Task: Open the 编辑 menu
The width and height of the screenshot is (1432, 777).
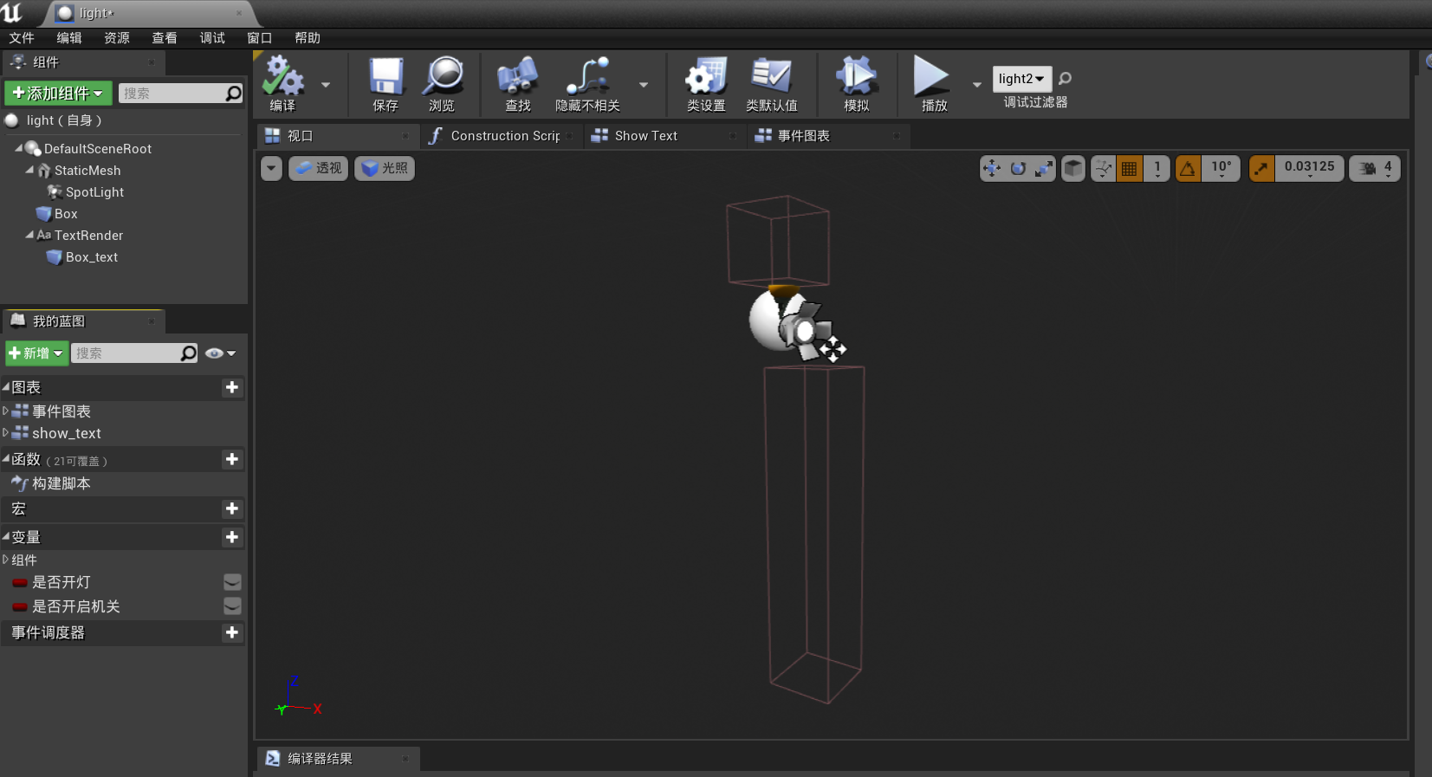Action: (69, 38)
